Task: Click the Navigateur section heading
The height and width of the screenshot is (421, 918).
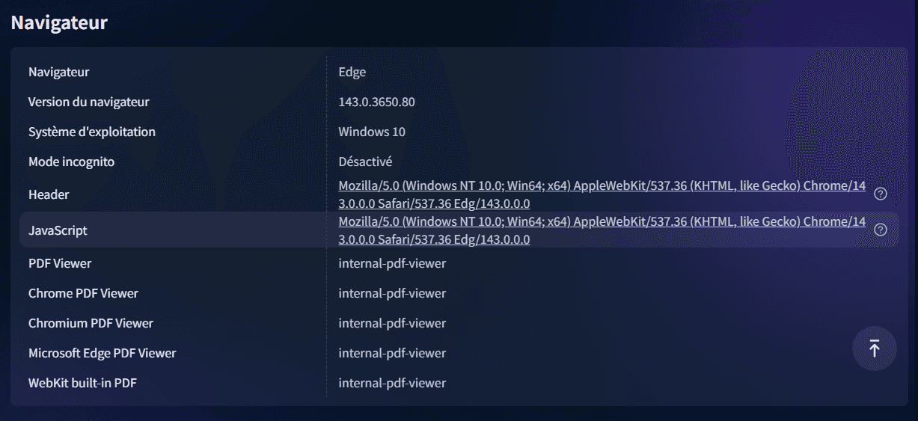Action: pyautogui.click(x=59, y=22)
